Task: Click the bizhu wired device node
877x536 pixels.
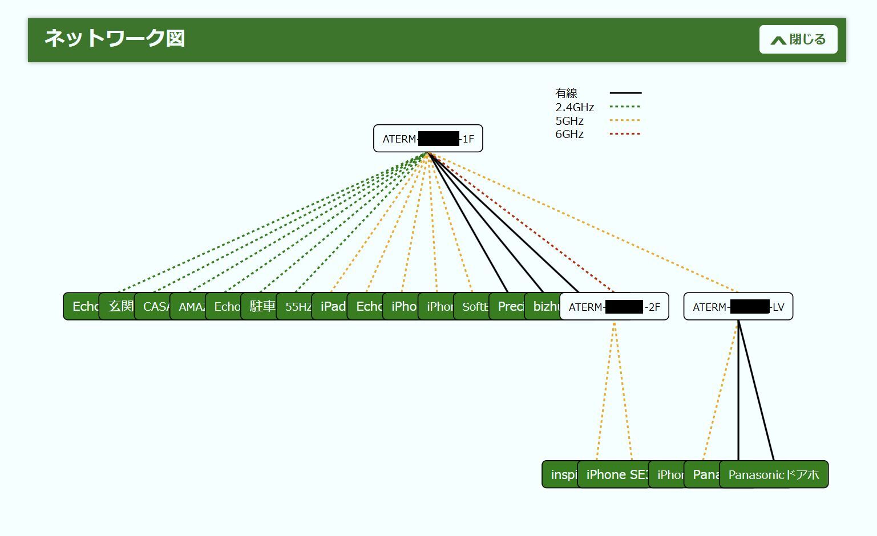Action: tap(545, 307)
